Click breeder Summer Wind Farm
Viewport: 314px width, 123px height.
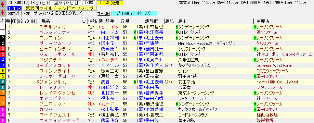click(274, 66)
